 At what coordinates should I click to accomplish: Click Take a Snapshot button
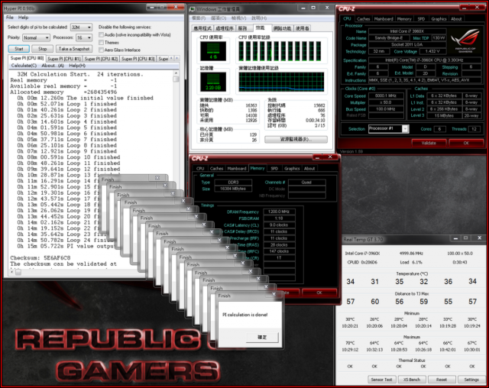[74, 49]
